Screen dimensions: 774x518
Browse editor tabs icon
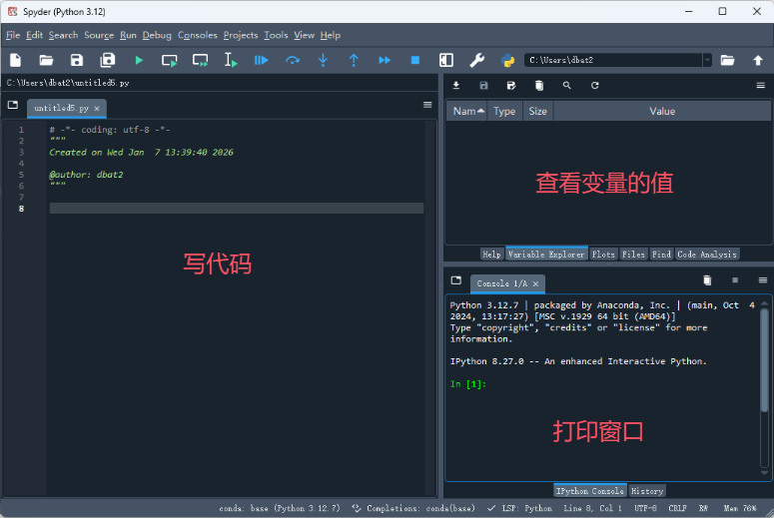pyautogui.click(x=13, y=105)
